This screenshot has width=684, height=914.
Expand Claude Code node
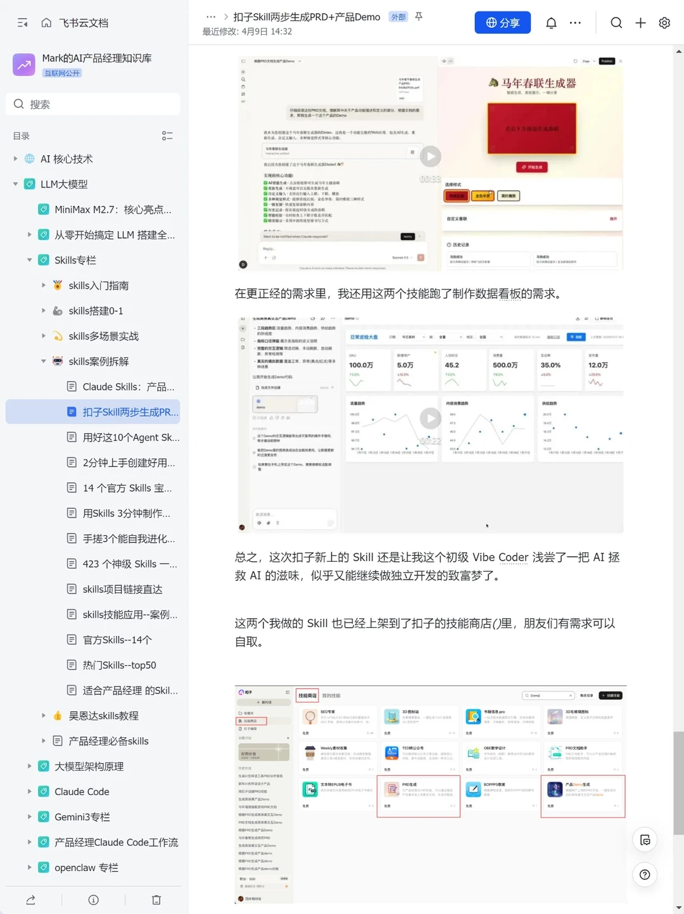(x=29, y=792)
